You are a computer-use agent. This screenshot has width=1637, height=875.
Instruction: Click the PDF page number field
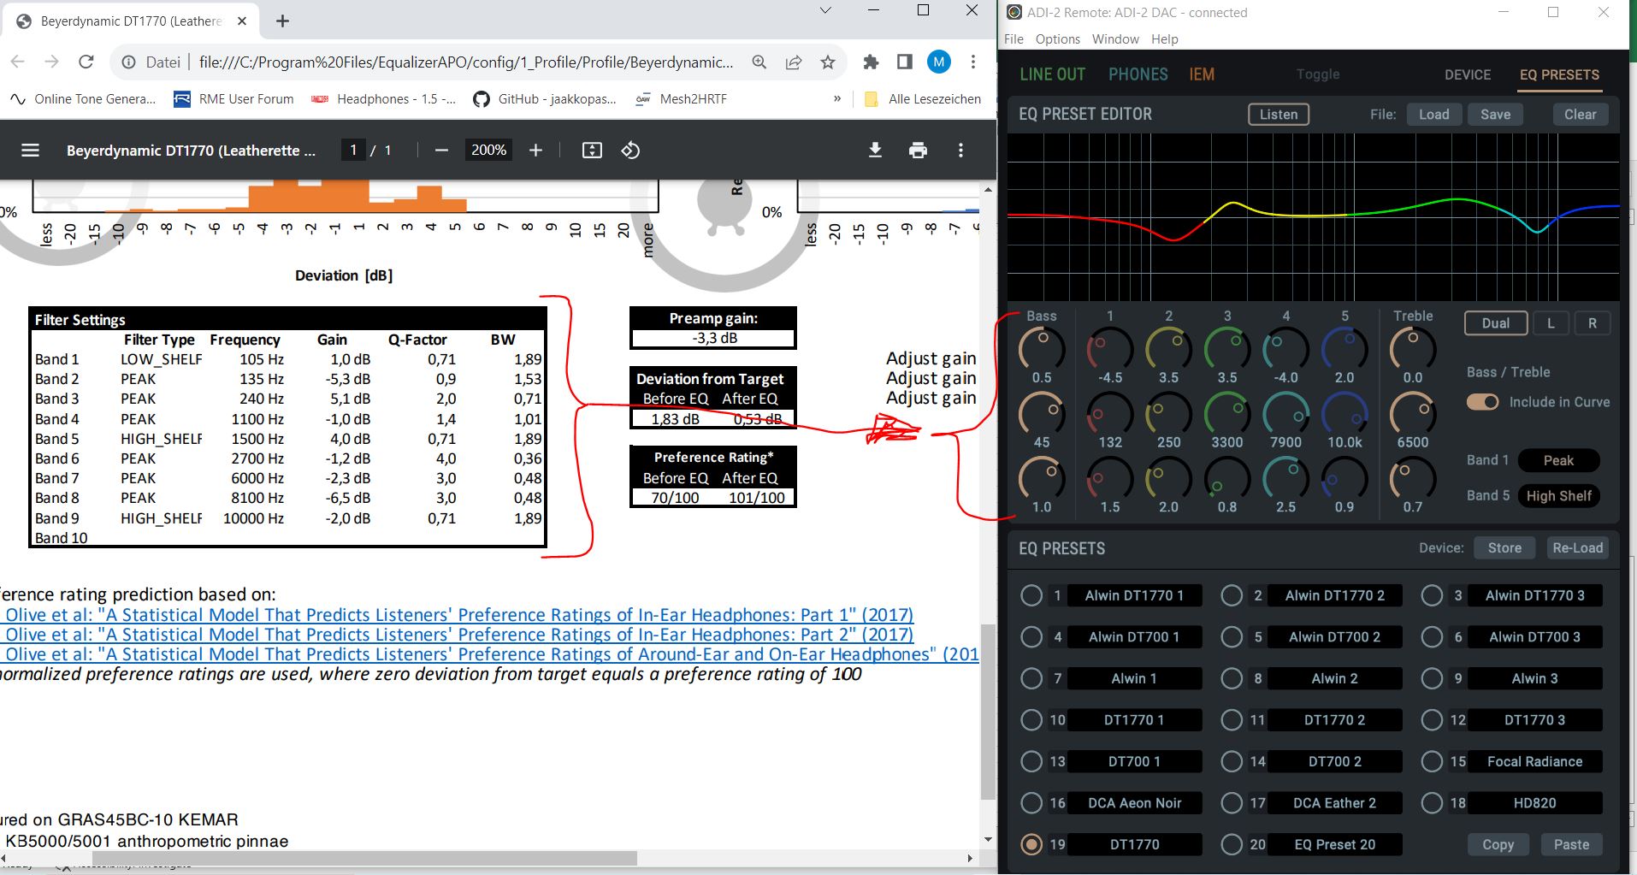click(352, 151)
